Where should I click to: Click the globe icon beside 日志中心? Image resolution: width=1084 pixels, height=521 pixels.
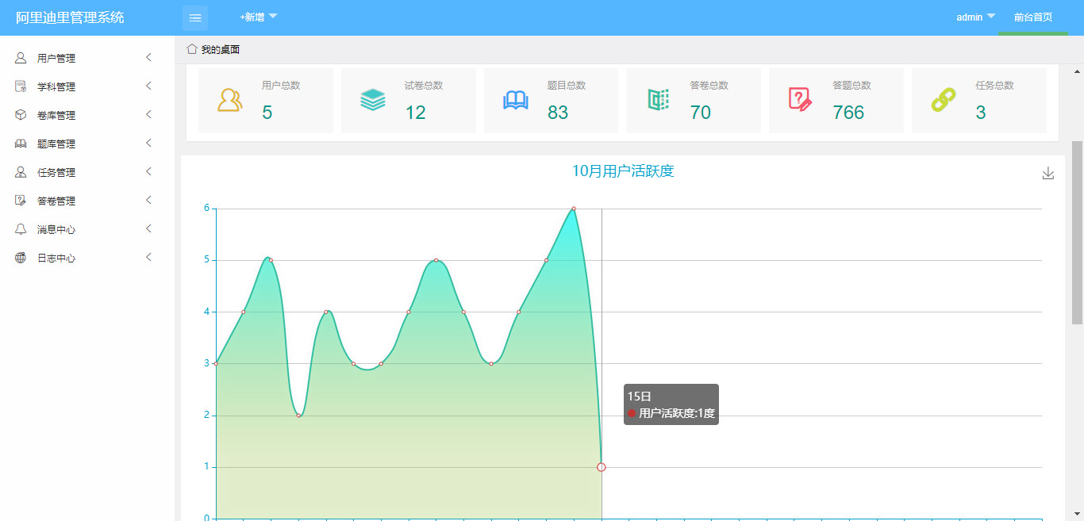point(21,258)
